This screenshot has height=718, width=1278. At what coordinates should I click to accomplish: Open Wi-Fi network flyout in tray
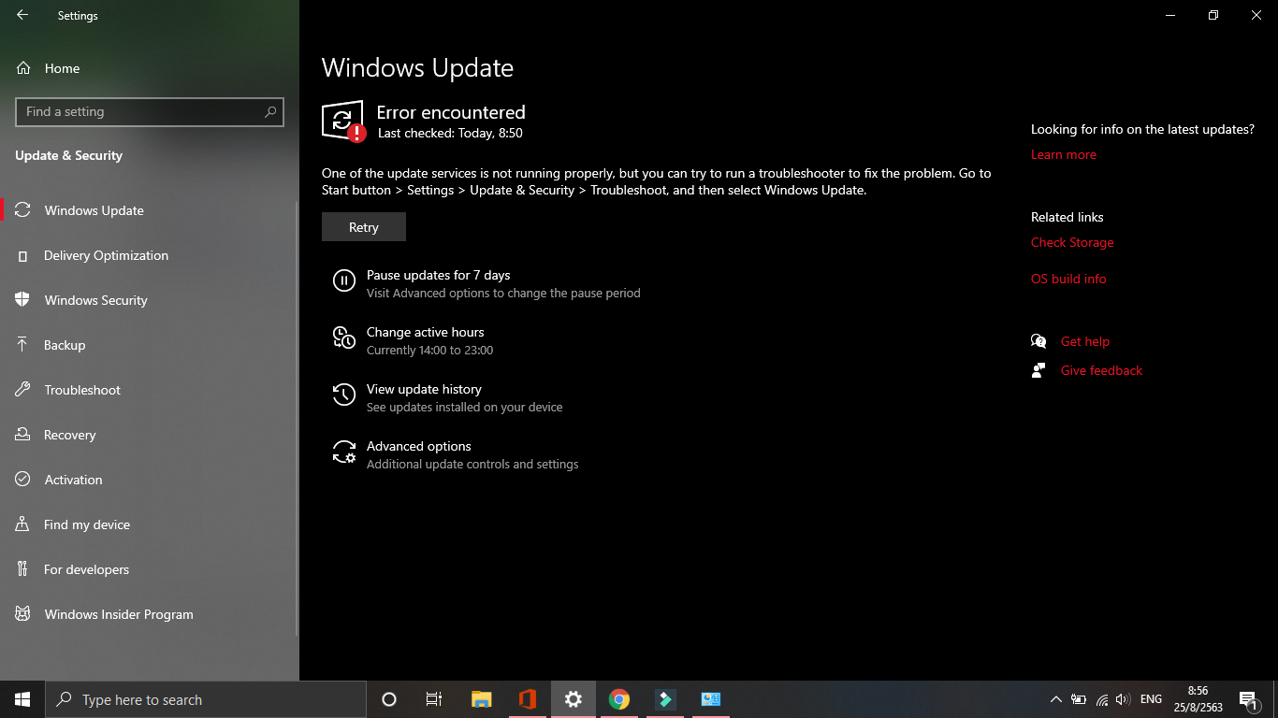point(1101,699)
